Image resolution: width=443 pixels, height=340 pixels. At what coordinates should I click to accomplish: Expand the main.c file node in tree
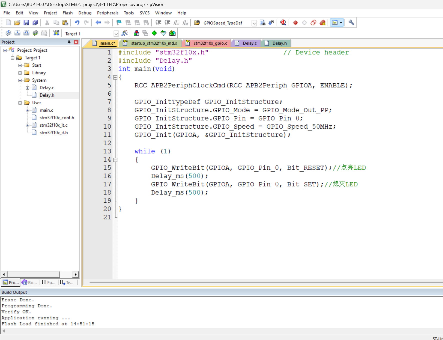tap(27, 110)
